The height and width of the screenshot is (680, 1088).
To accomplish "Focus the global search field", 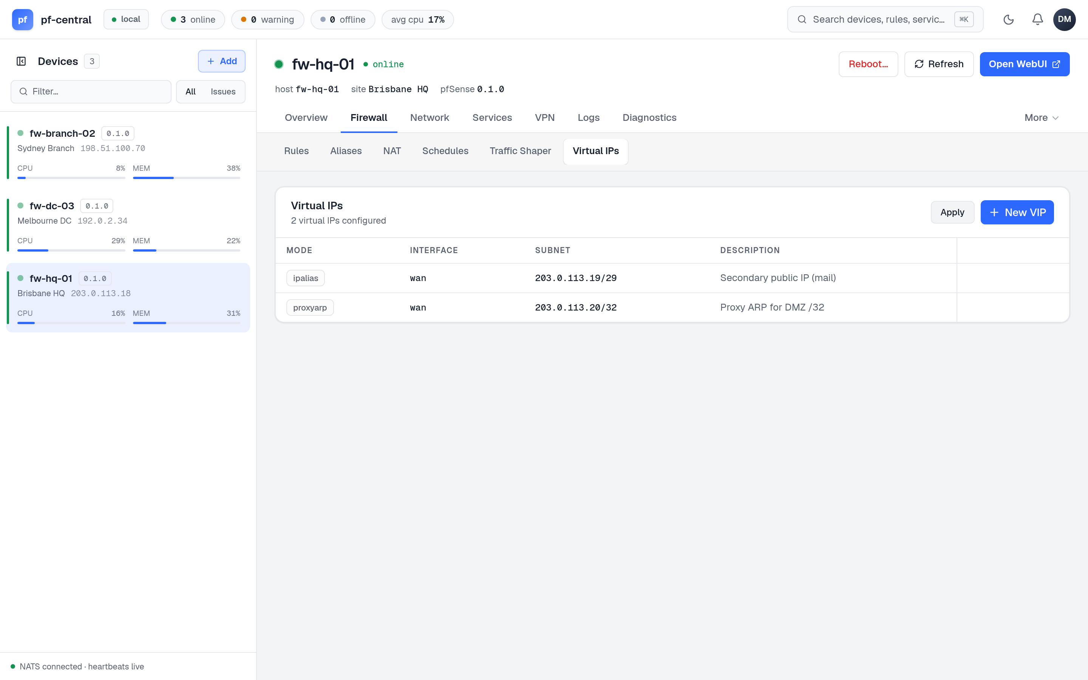I will [885, 19].
